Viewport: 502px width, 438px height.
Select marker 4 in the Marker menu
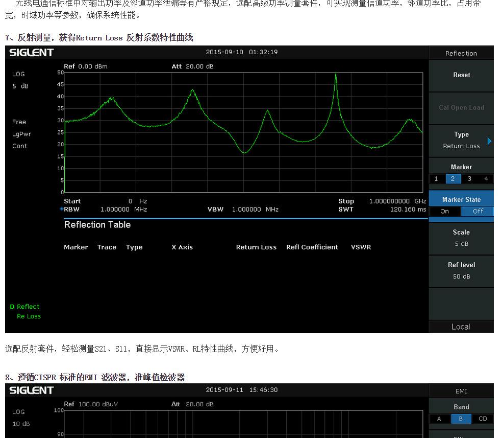[x=486, y=179]
